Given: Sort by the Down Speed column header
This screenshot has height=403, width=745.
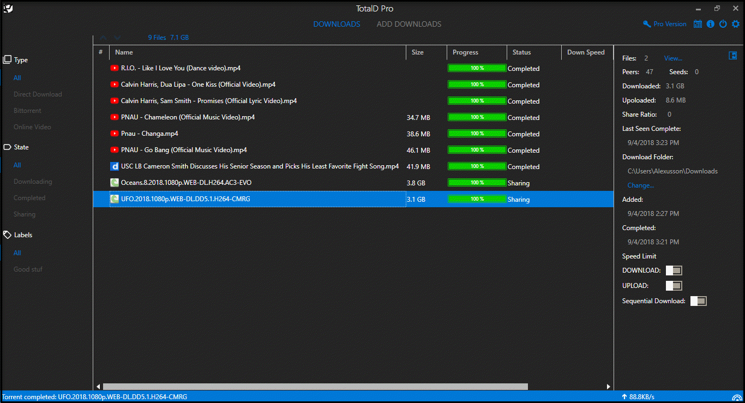Looking at the screenshot, I should tap(587, 52).
